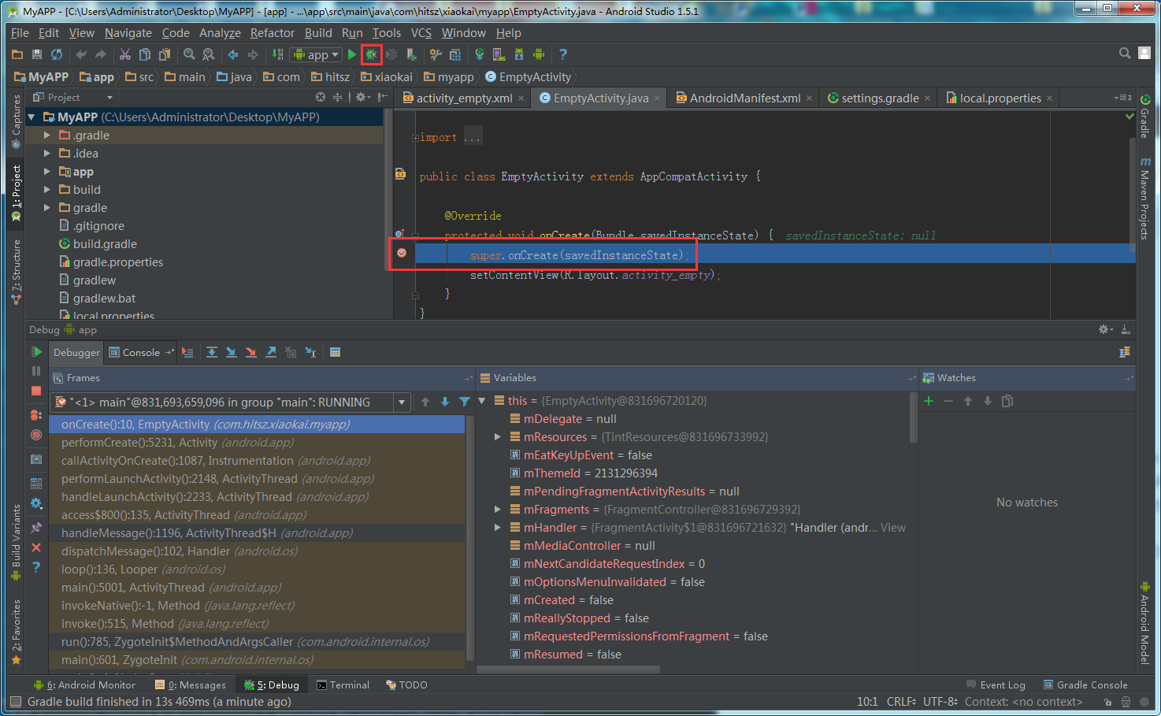Switch to the AndroidManifest.xml tab
This screenshot has width=1161, height=716.
(744, 98)
